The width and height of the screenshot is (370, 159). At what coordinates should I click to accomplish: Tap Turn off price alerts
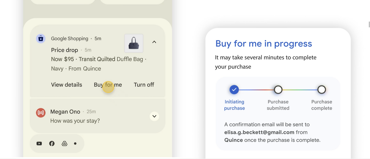click(144, 85)
